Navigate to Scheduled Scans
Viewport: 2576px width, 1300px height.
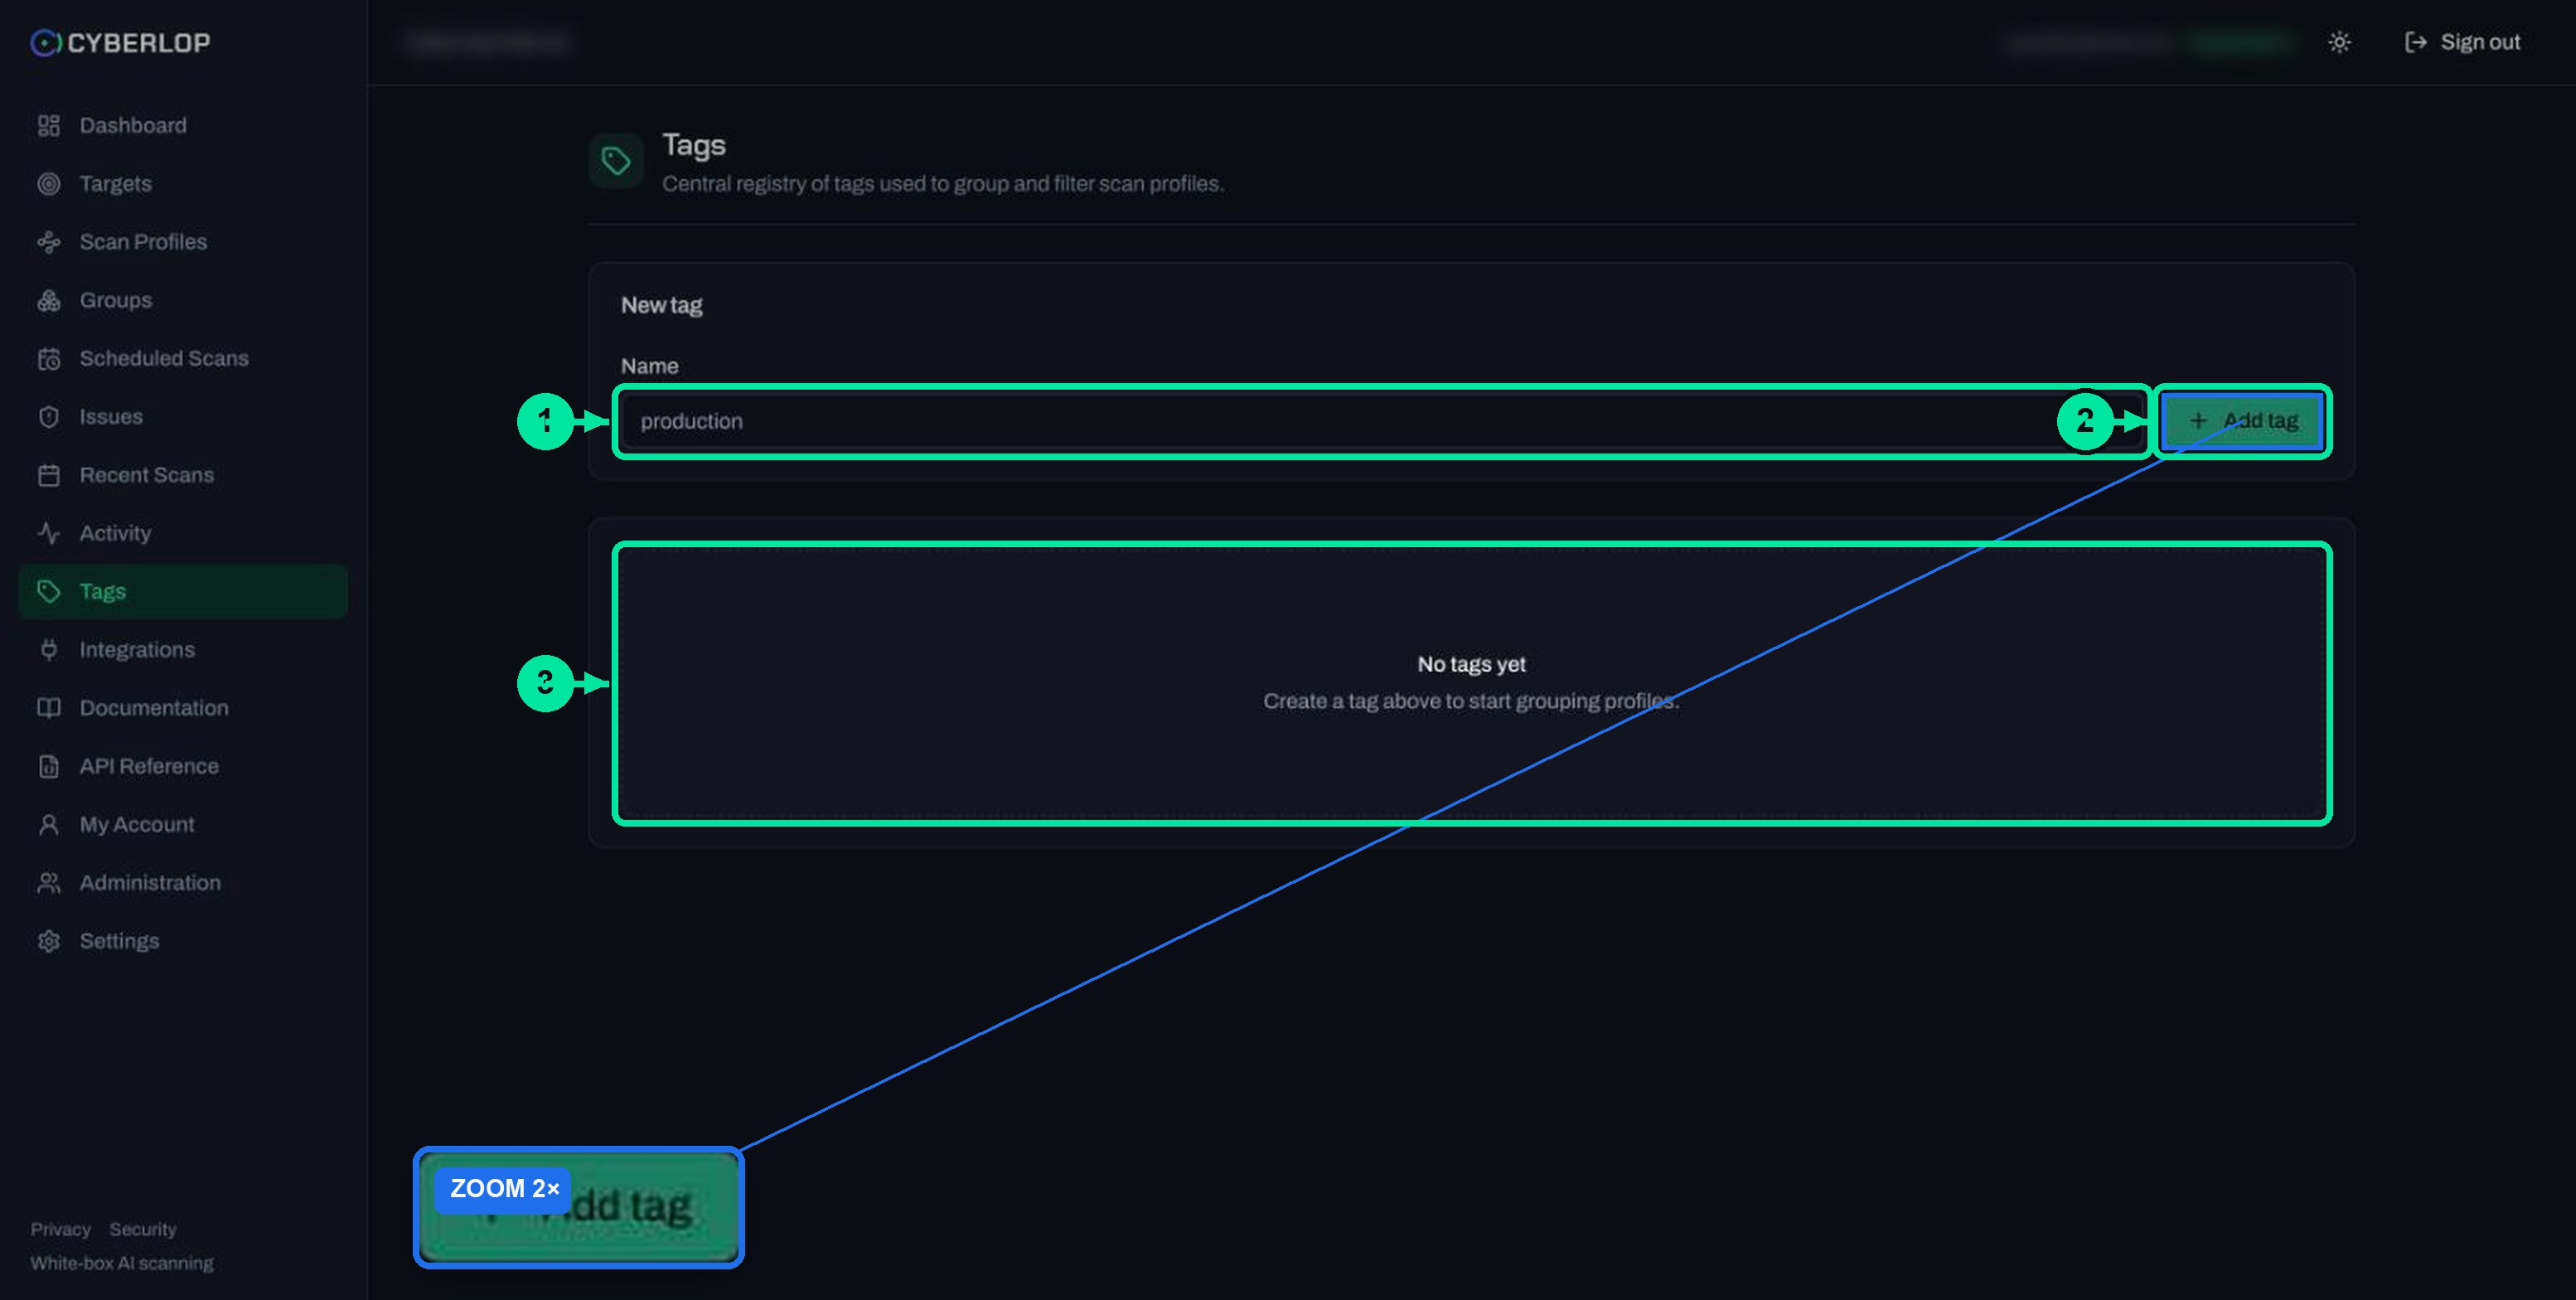(183, 359)
